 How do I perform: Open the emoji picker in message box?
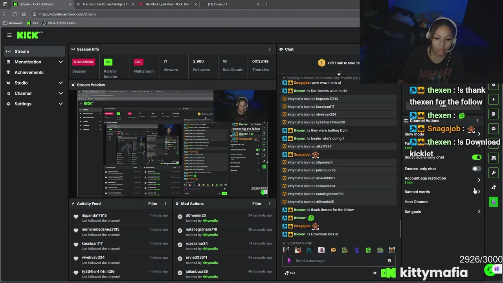click(x=389, y=261)
